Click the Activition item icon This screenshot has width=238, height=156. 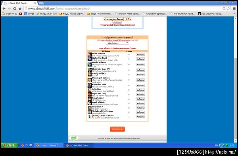[90, 90]
